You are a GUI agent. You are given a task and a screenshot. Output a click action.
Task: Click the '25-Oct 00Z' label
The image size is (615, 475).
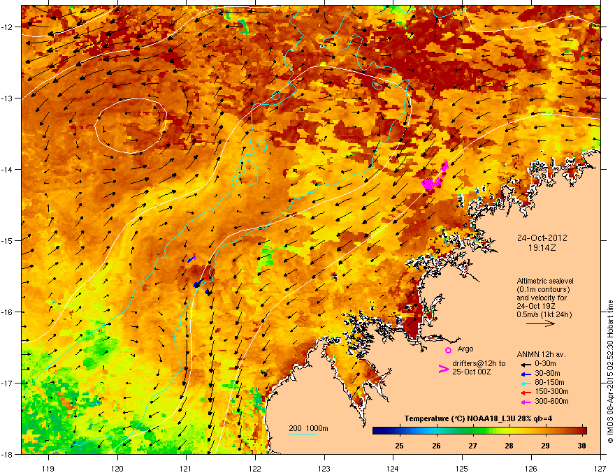pyautogui.click(x=470, y=372)
